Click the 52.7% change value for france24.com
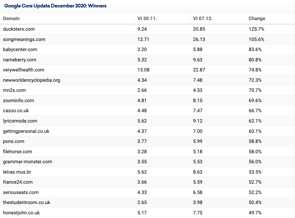The image size is (295, 218). pyautogui.click(x=255, y=182)
